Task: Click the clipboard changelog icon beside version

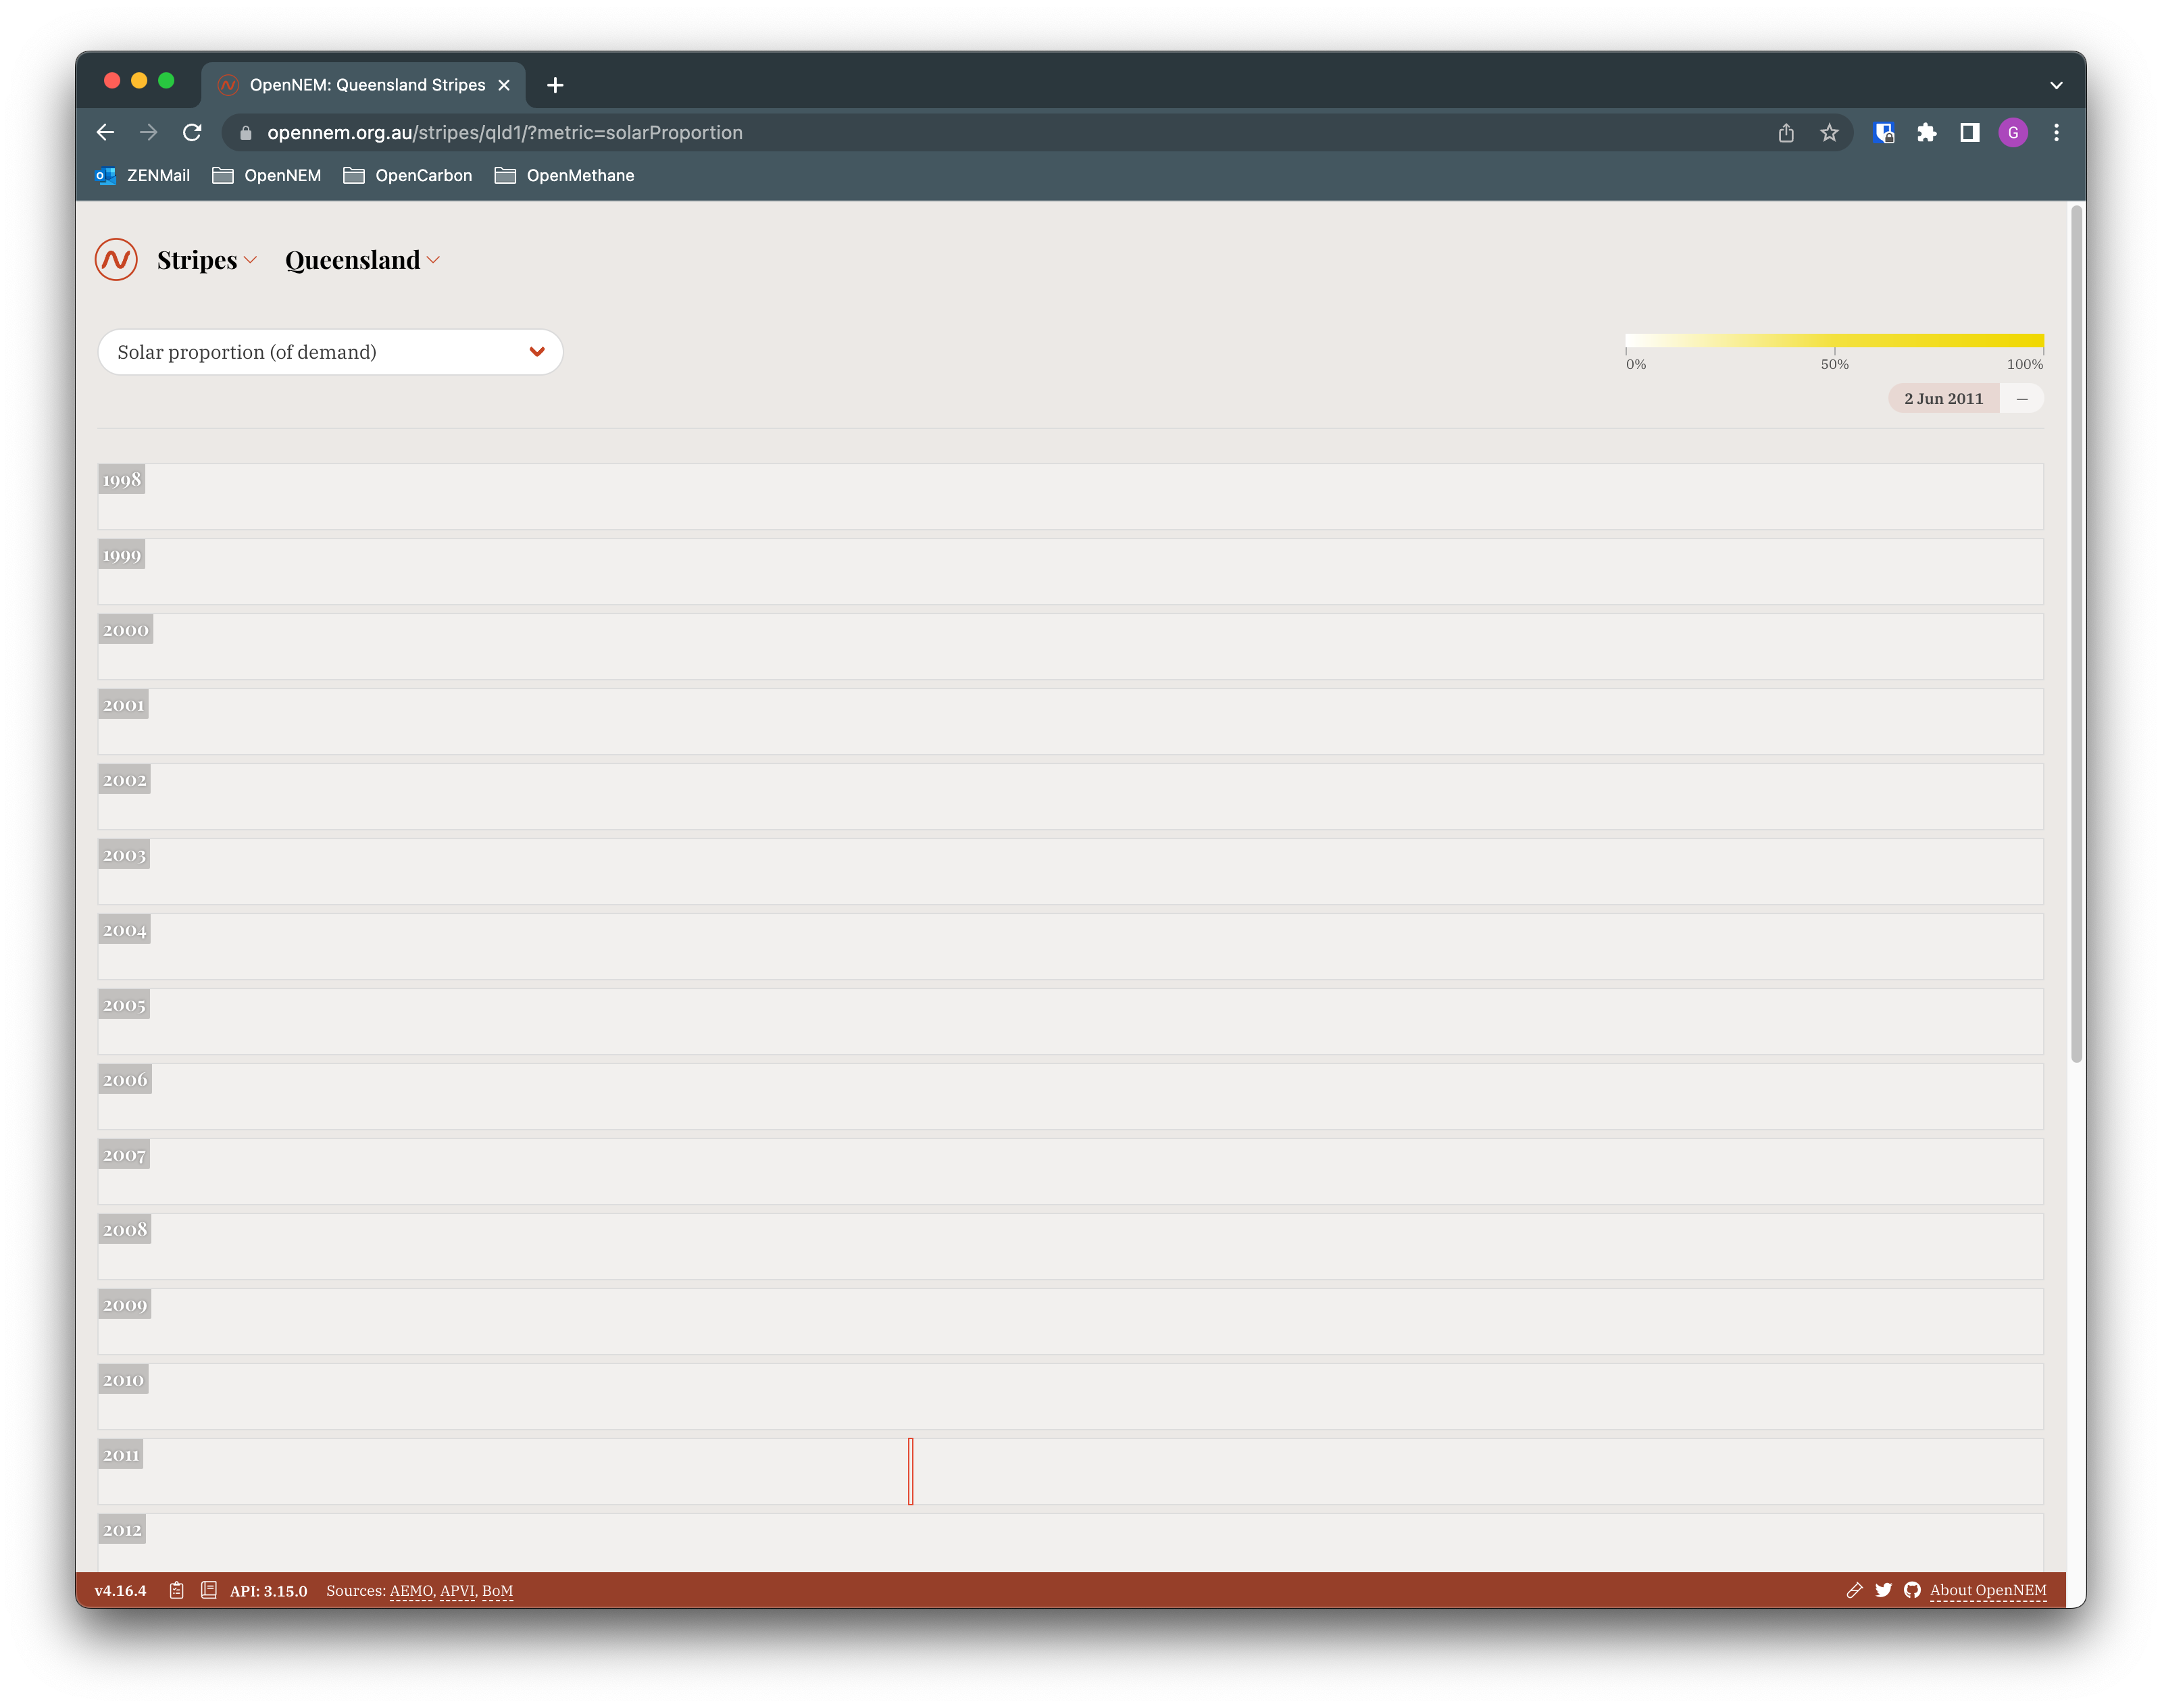Action: point(177,1590)
